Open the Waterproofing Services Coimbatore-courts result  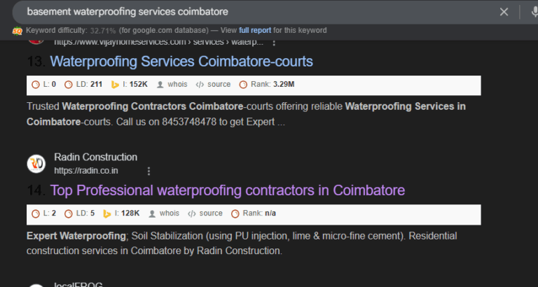tap(181, 62)
